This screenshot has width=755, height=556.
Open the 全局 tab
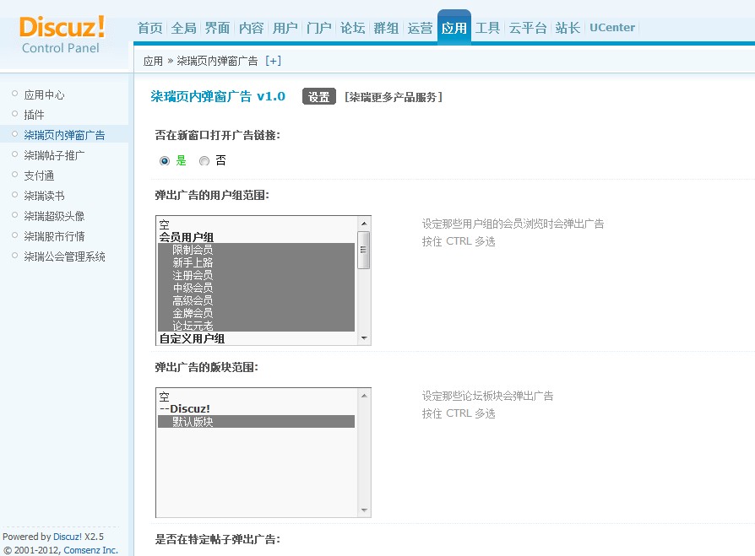pos(184,28)
